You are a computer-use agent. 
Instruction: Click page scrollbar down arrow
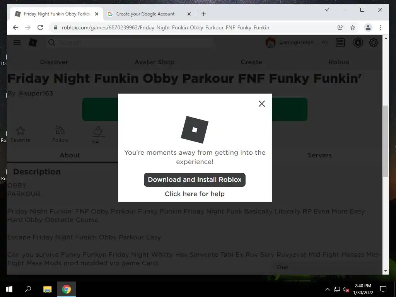tap(386, 271)
